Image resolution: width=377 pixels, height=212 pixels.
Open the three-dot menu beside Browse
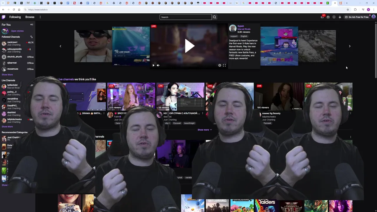point(40,17)
